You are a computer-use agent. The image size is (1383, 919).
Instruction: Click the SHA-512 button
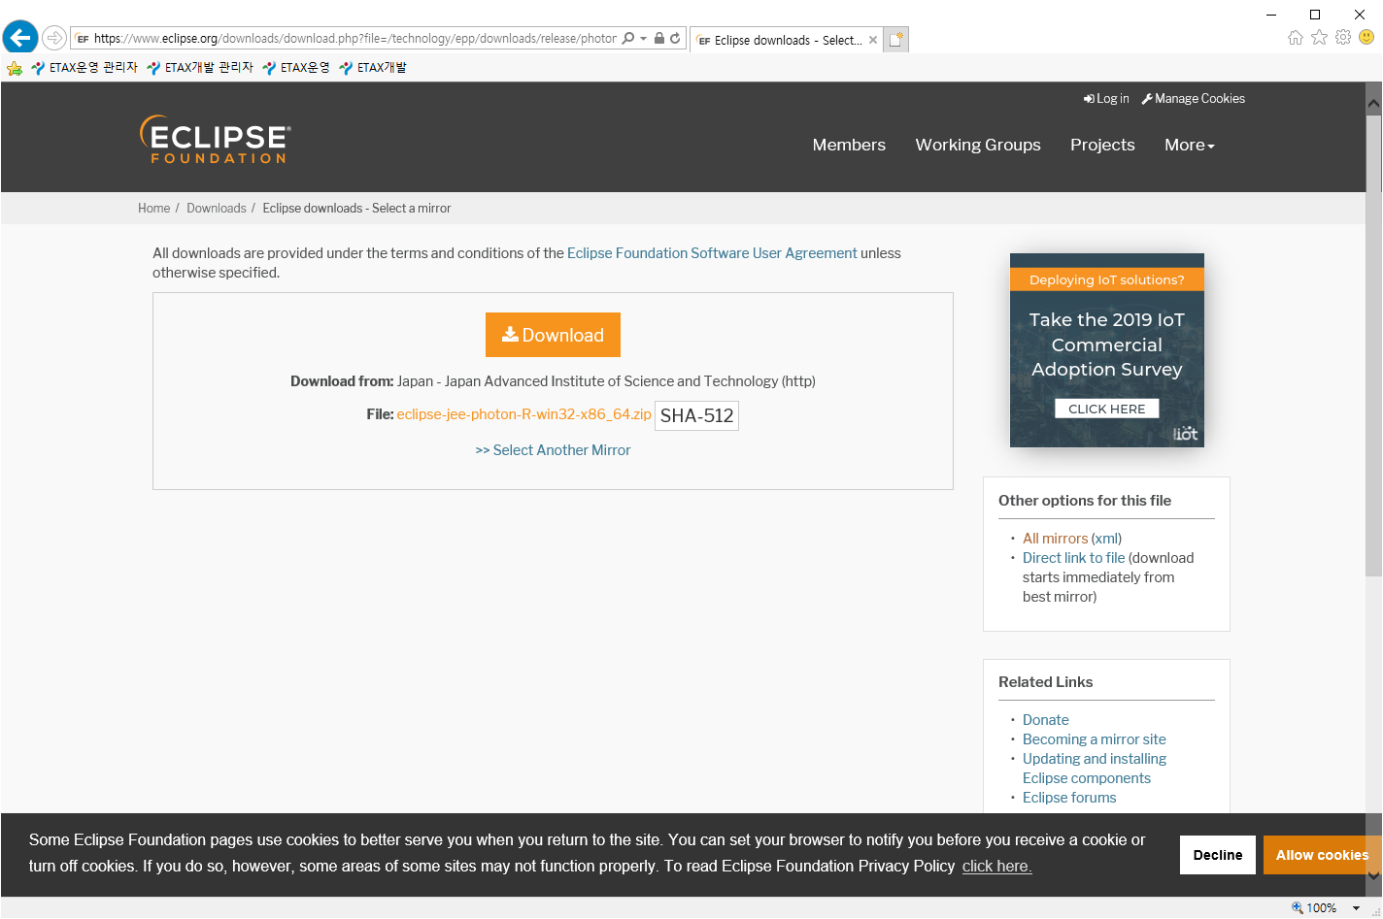tap(696, 415)
